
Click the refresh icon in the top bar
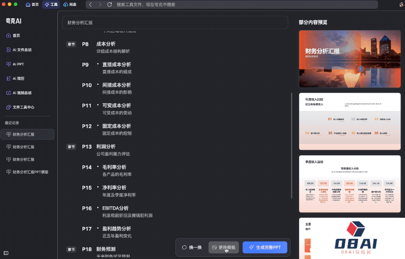[109, 4]
